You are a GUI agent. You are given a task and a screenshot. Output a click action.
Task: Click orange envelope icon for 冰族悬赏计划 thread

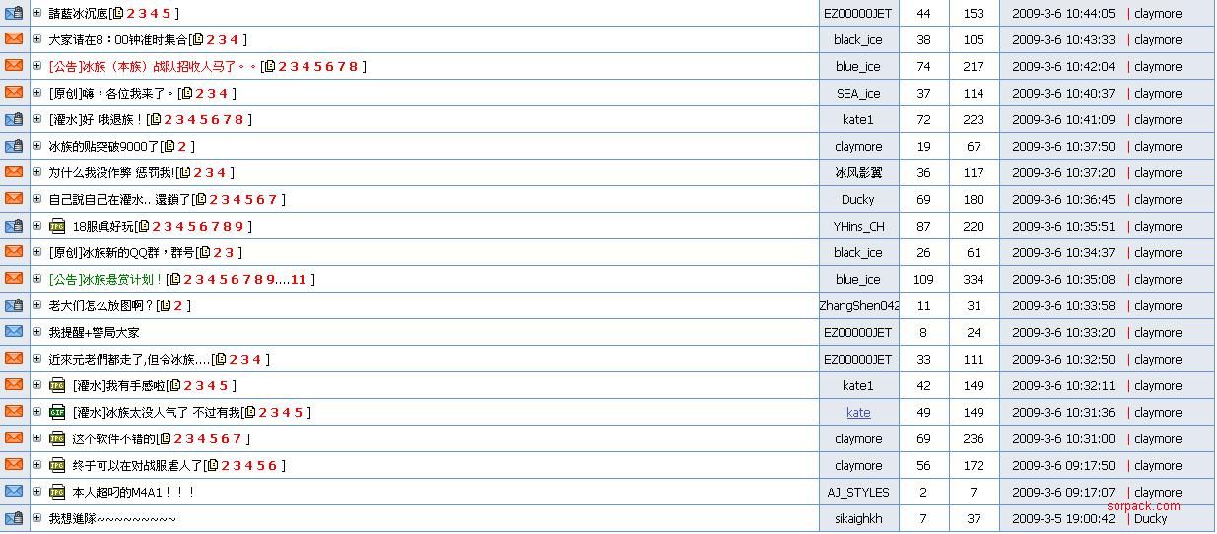tap(14, 279)
